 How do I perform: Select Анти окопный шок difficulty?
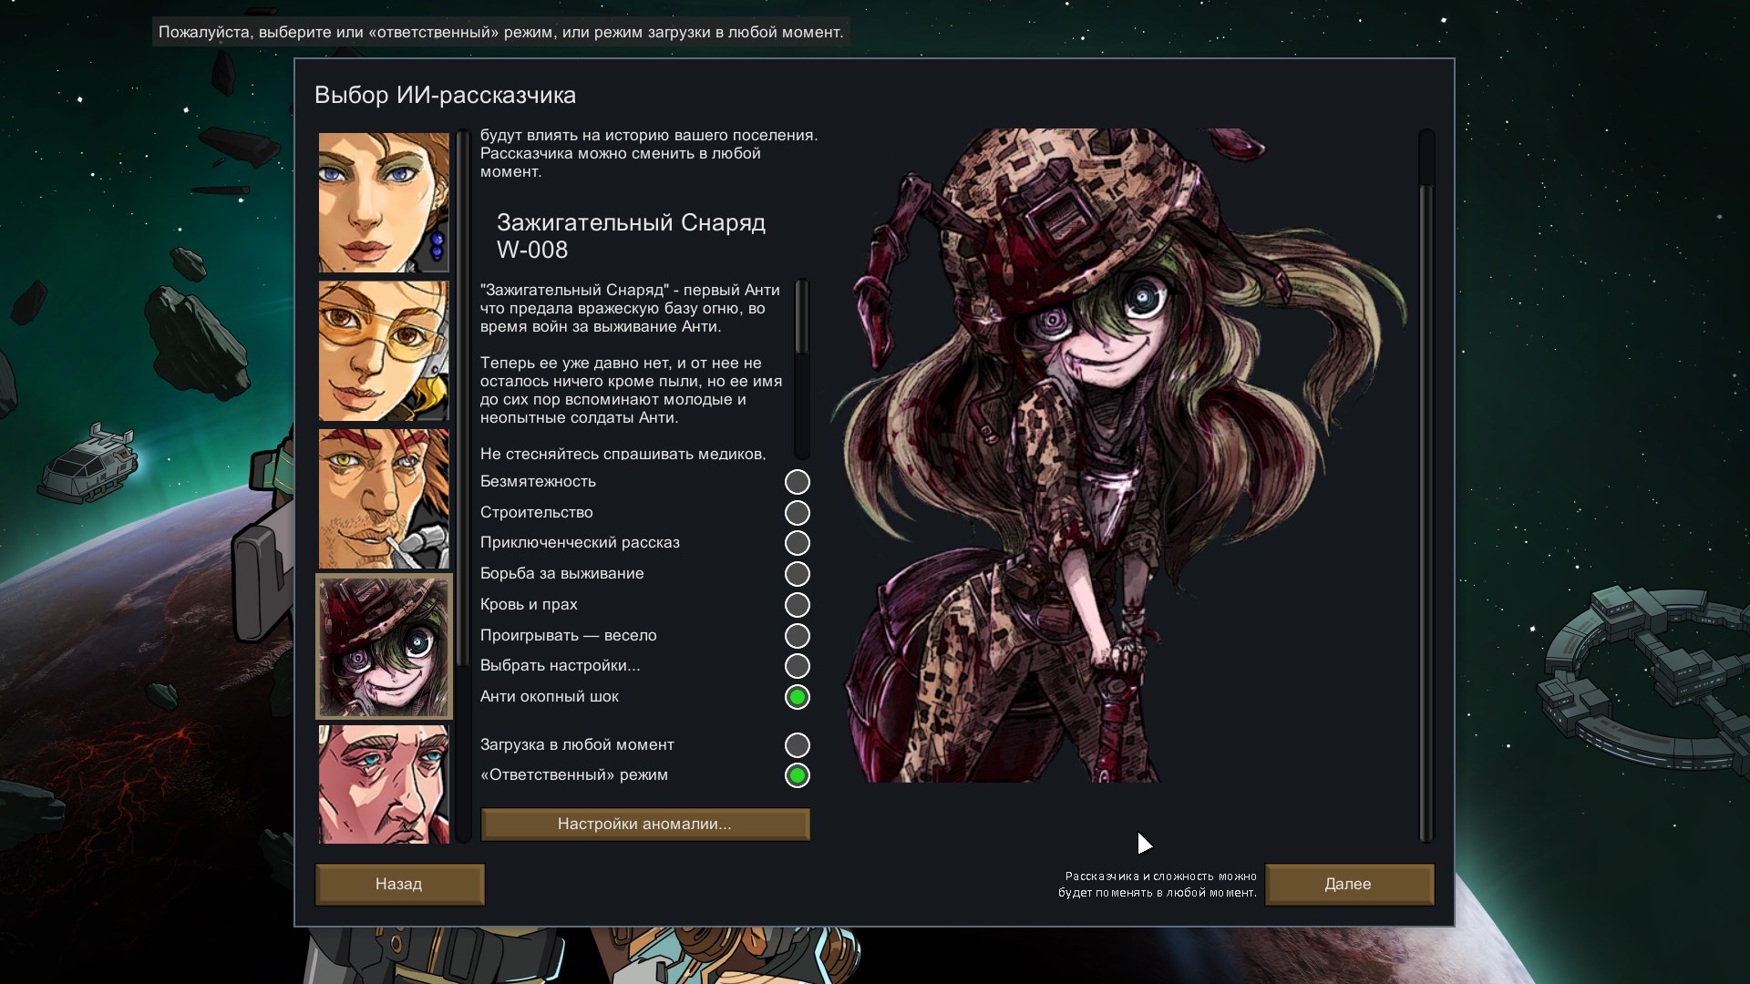click(x=797, y=697)
